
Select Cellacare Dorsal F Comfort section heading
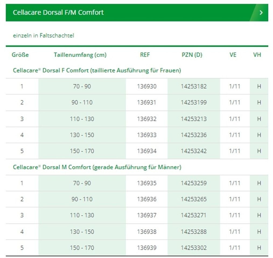(97, 70)
